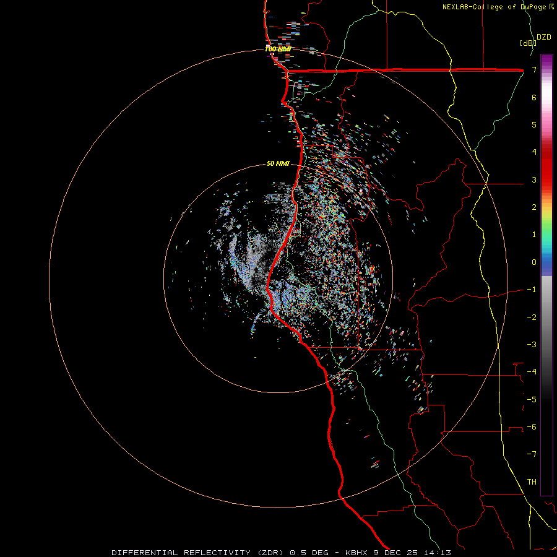This screenshot has width=557, height=557.
Task: Select the 6 value on the scale
Action: click(534, 97)
